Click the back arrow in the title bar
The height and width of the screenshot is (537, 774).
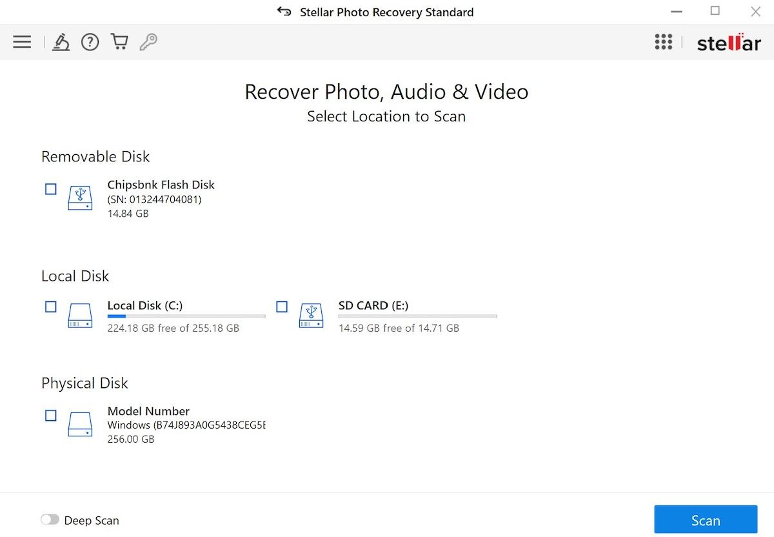click(284, 11)
